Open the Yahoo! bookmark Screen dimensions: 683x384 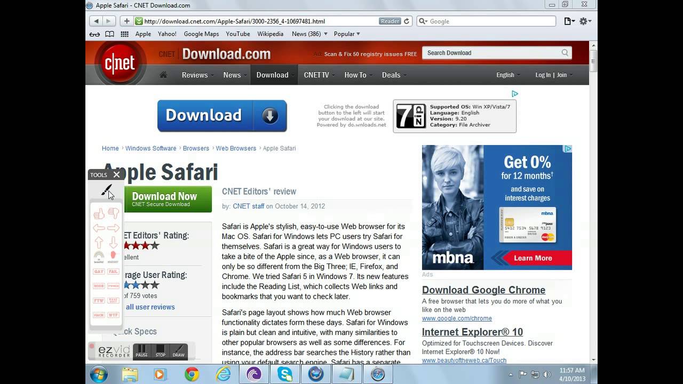click(167, 34)
